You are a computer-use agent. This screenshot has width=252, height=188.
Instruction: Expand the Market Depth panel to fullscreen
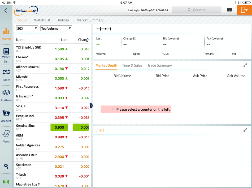(x=245, y=65)
